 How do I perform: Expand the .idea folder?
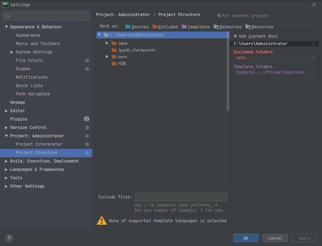[x=107, y=43]
